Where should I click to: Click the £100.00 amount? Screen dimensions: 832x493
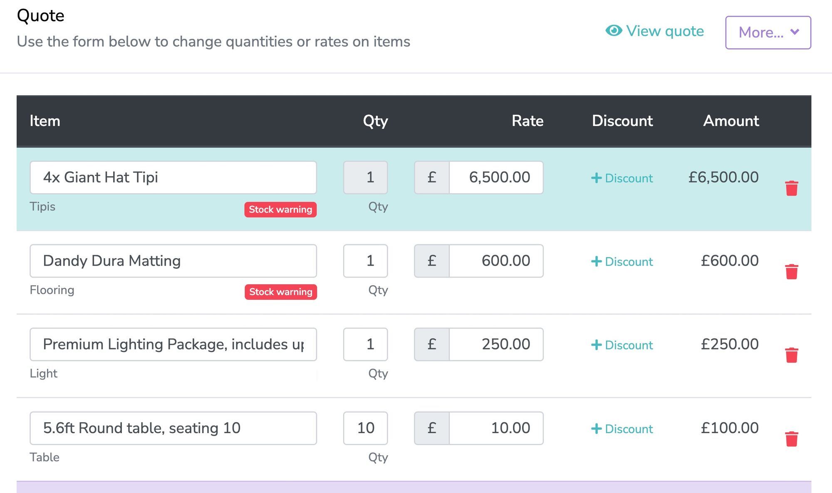click(x=730, y=428)
